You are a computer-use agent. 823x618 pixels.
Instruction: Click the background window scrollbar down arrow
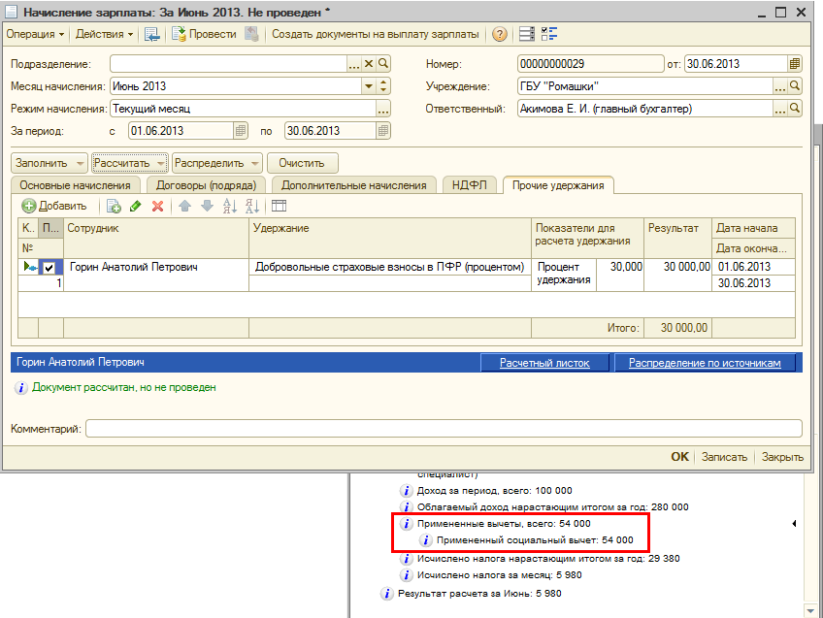coord(809,610)
